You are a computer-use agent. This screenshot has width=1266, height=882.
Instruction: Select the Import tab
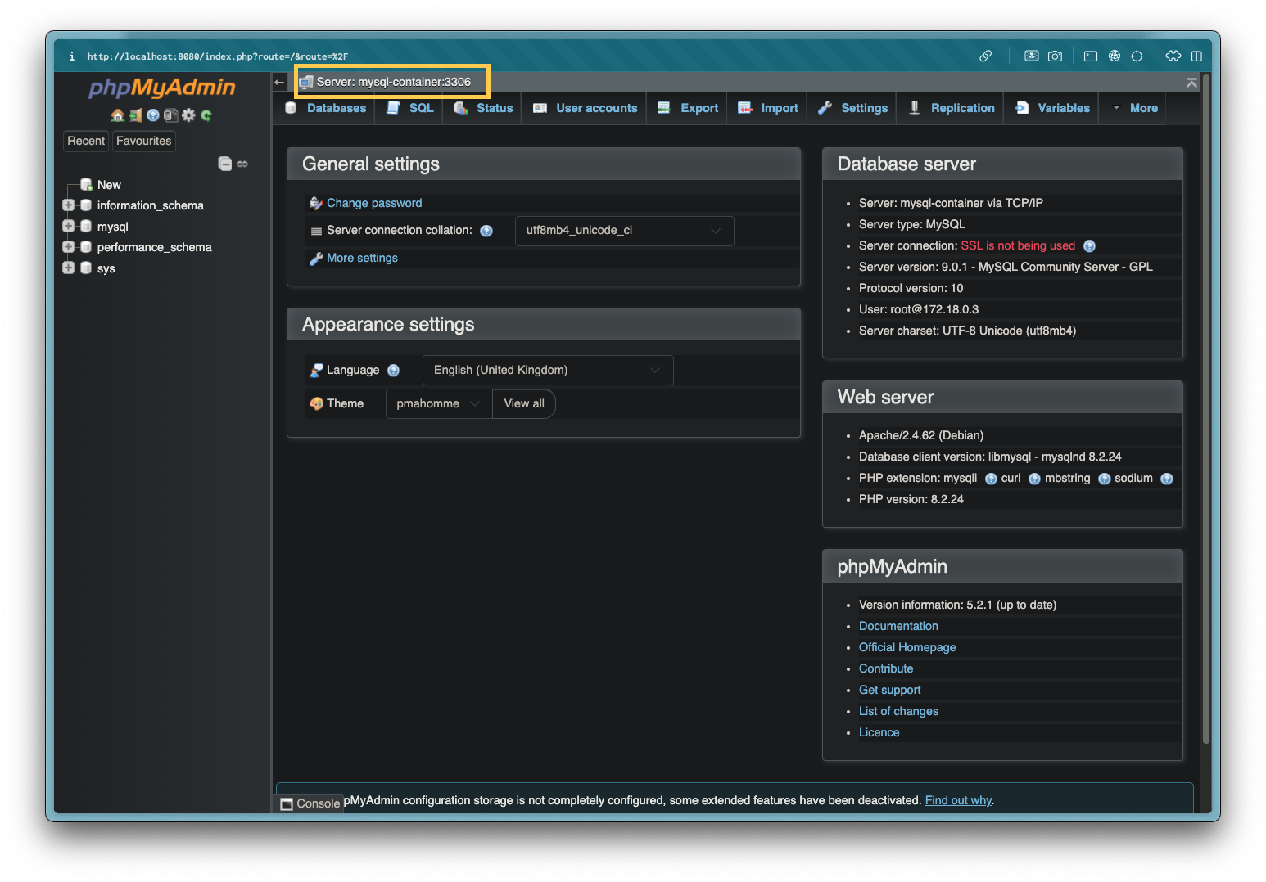[768, 108]
